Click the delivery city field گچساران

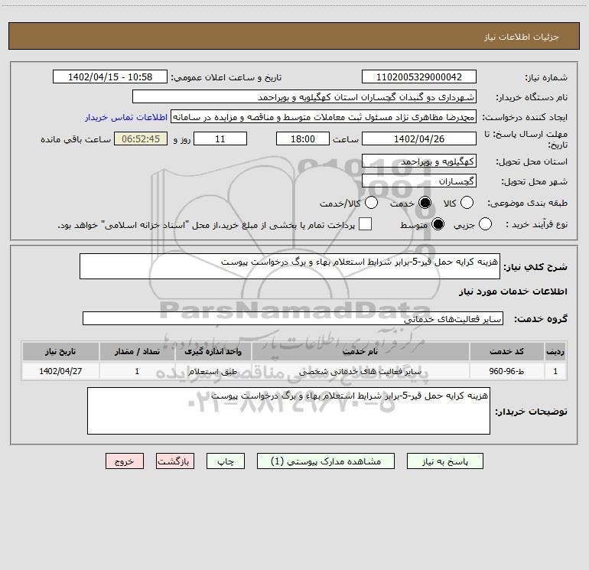pyautogui.click(x=419, y=181)
